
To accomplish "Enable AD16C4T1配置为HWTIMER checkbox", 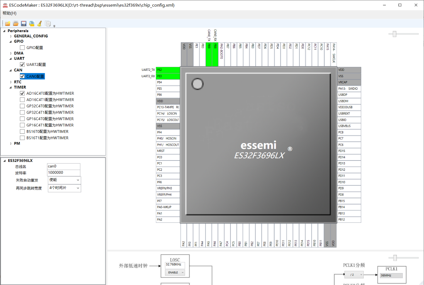I will 22,100.
